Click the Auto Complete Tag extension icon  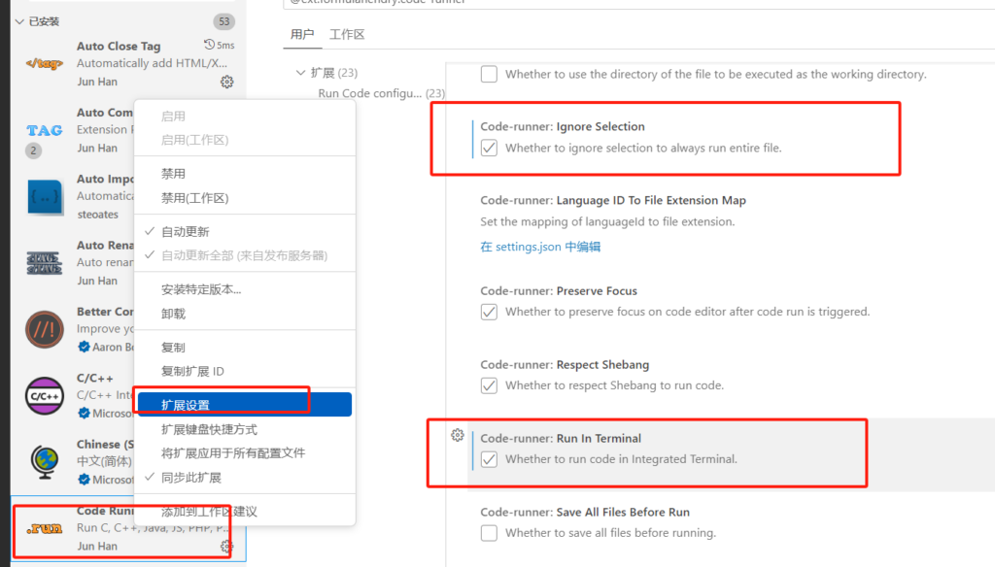coord(45,130)
